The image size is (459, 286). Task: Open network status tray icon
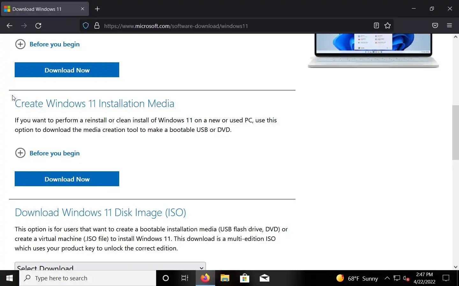pos(397,278)
